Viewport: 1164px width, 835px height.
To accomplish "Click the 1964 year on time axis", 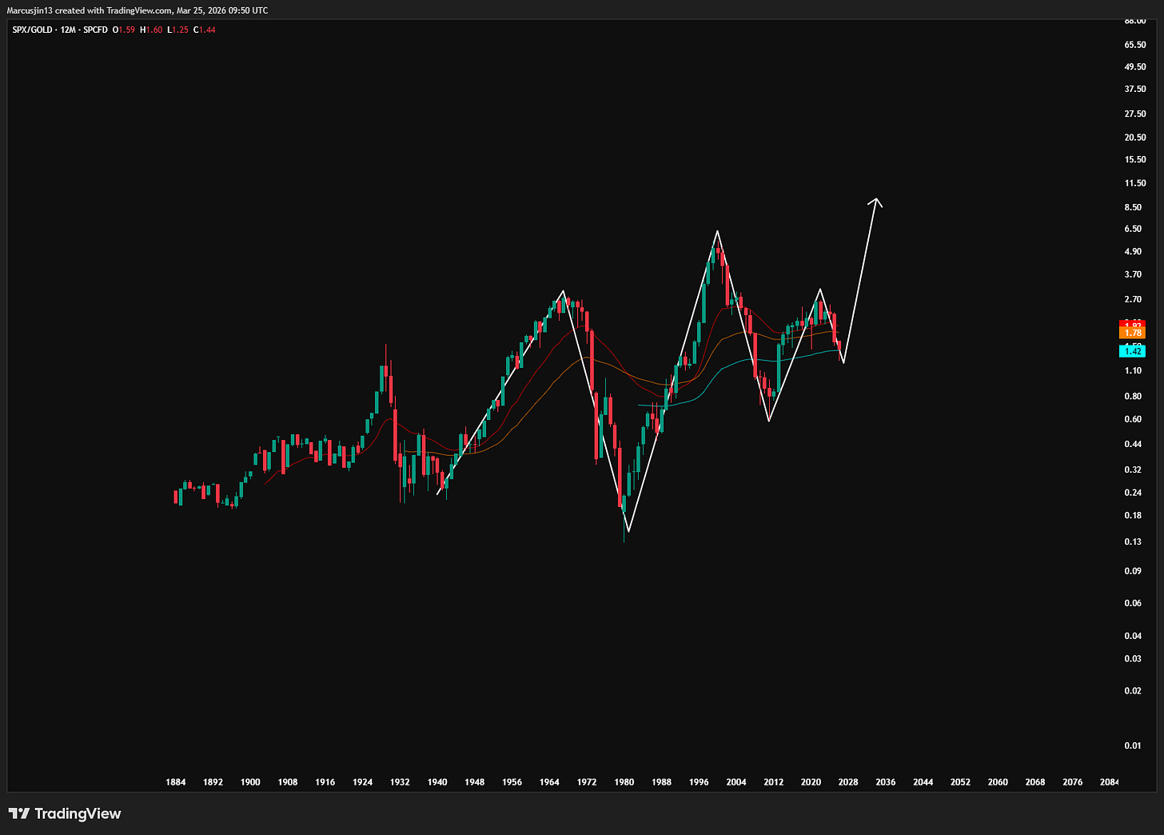I will pyautogui.click(x=549, y=782).
